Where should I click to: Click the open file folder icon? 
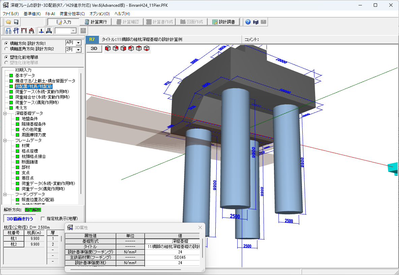tap(8, 22)
